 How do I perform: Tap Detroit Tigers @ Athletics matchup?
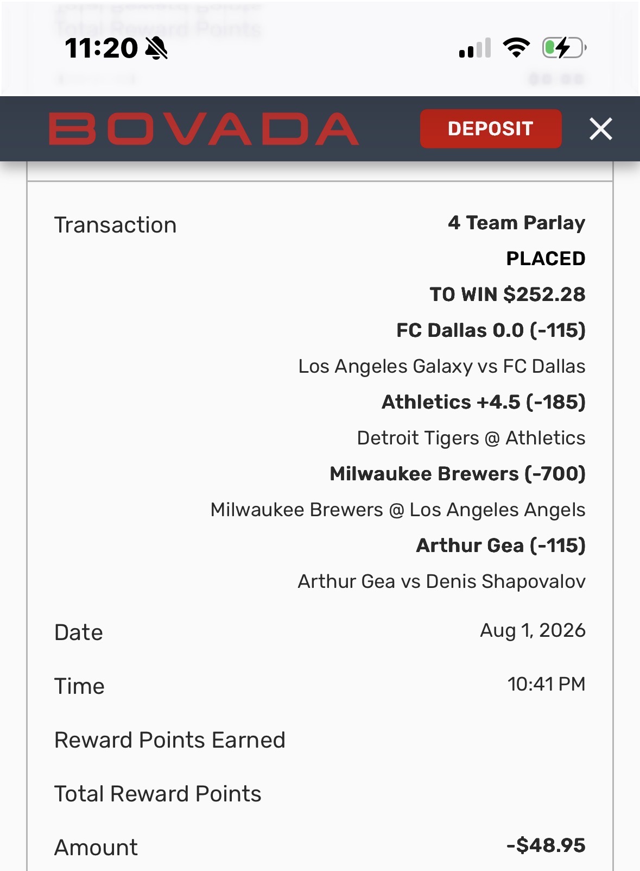pos(471,438)
